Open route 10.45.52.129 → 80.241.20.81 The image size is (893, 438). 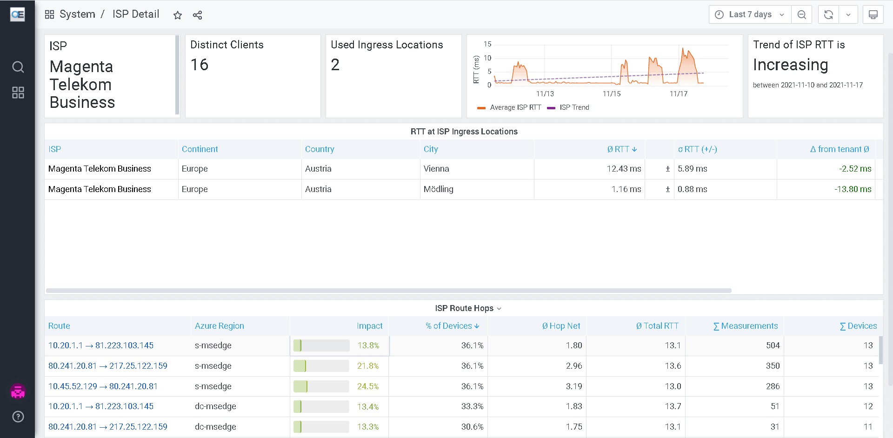pyautogui.click(x=103, y=386)
